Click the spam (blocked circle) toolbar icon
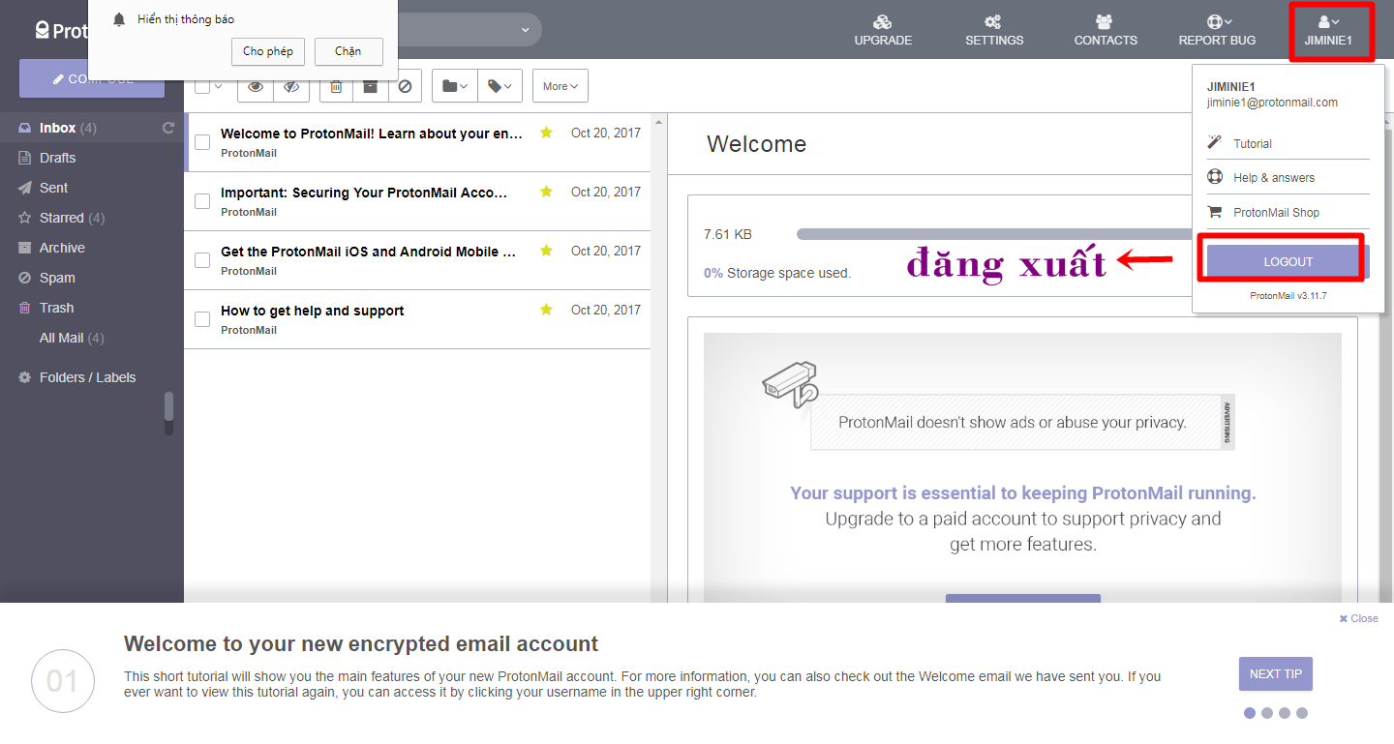1394x744 pixels. coord(405,86)
